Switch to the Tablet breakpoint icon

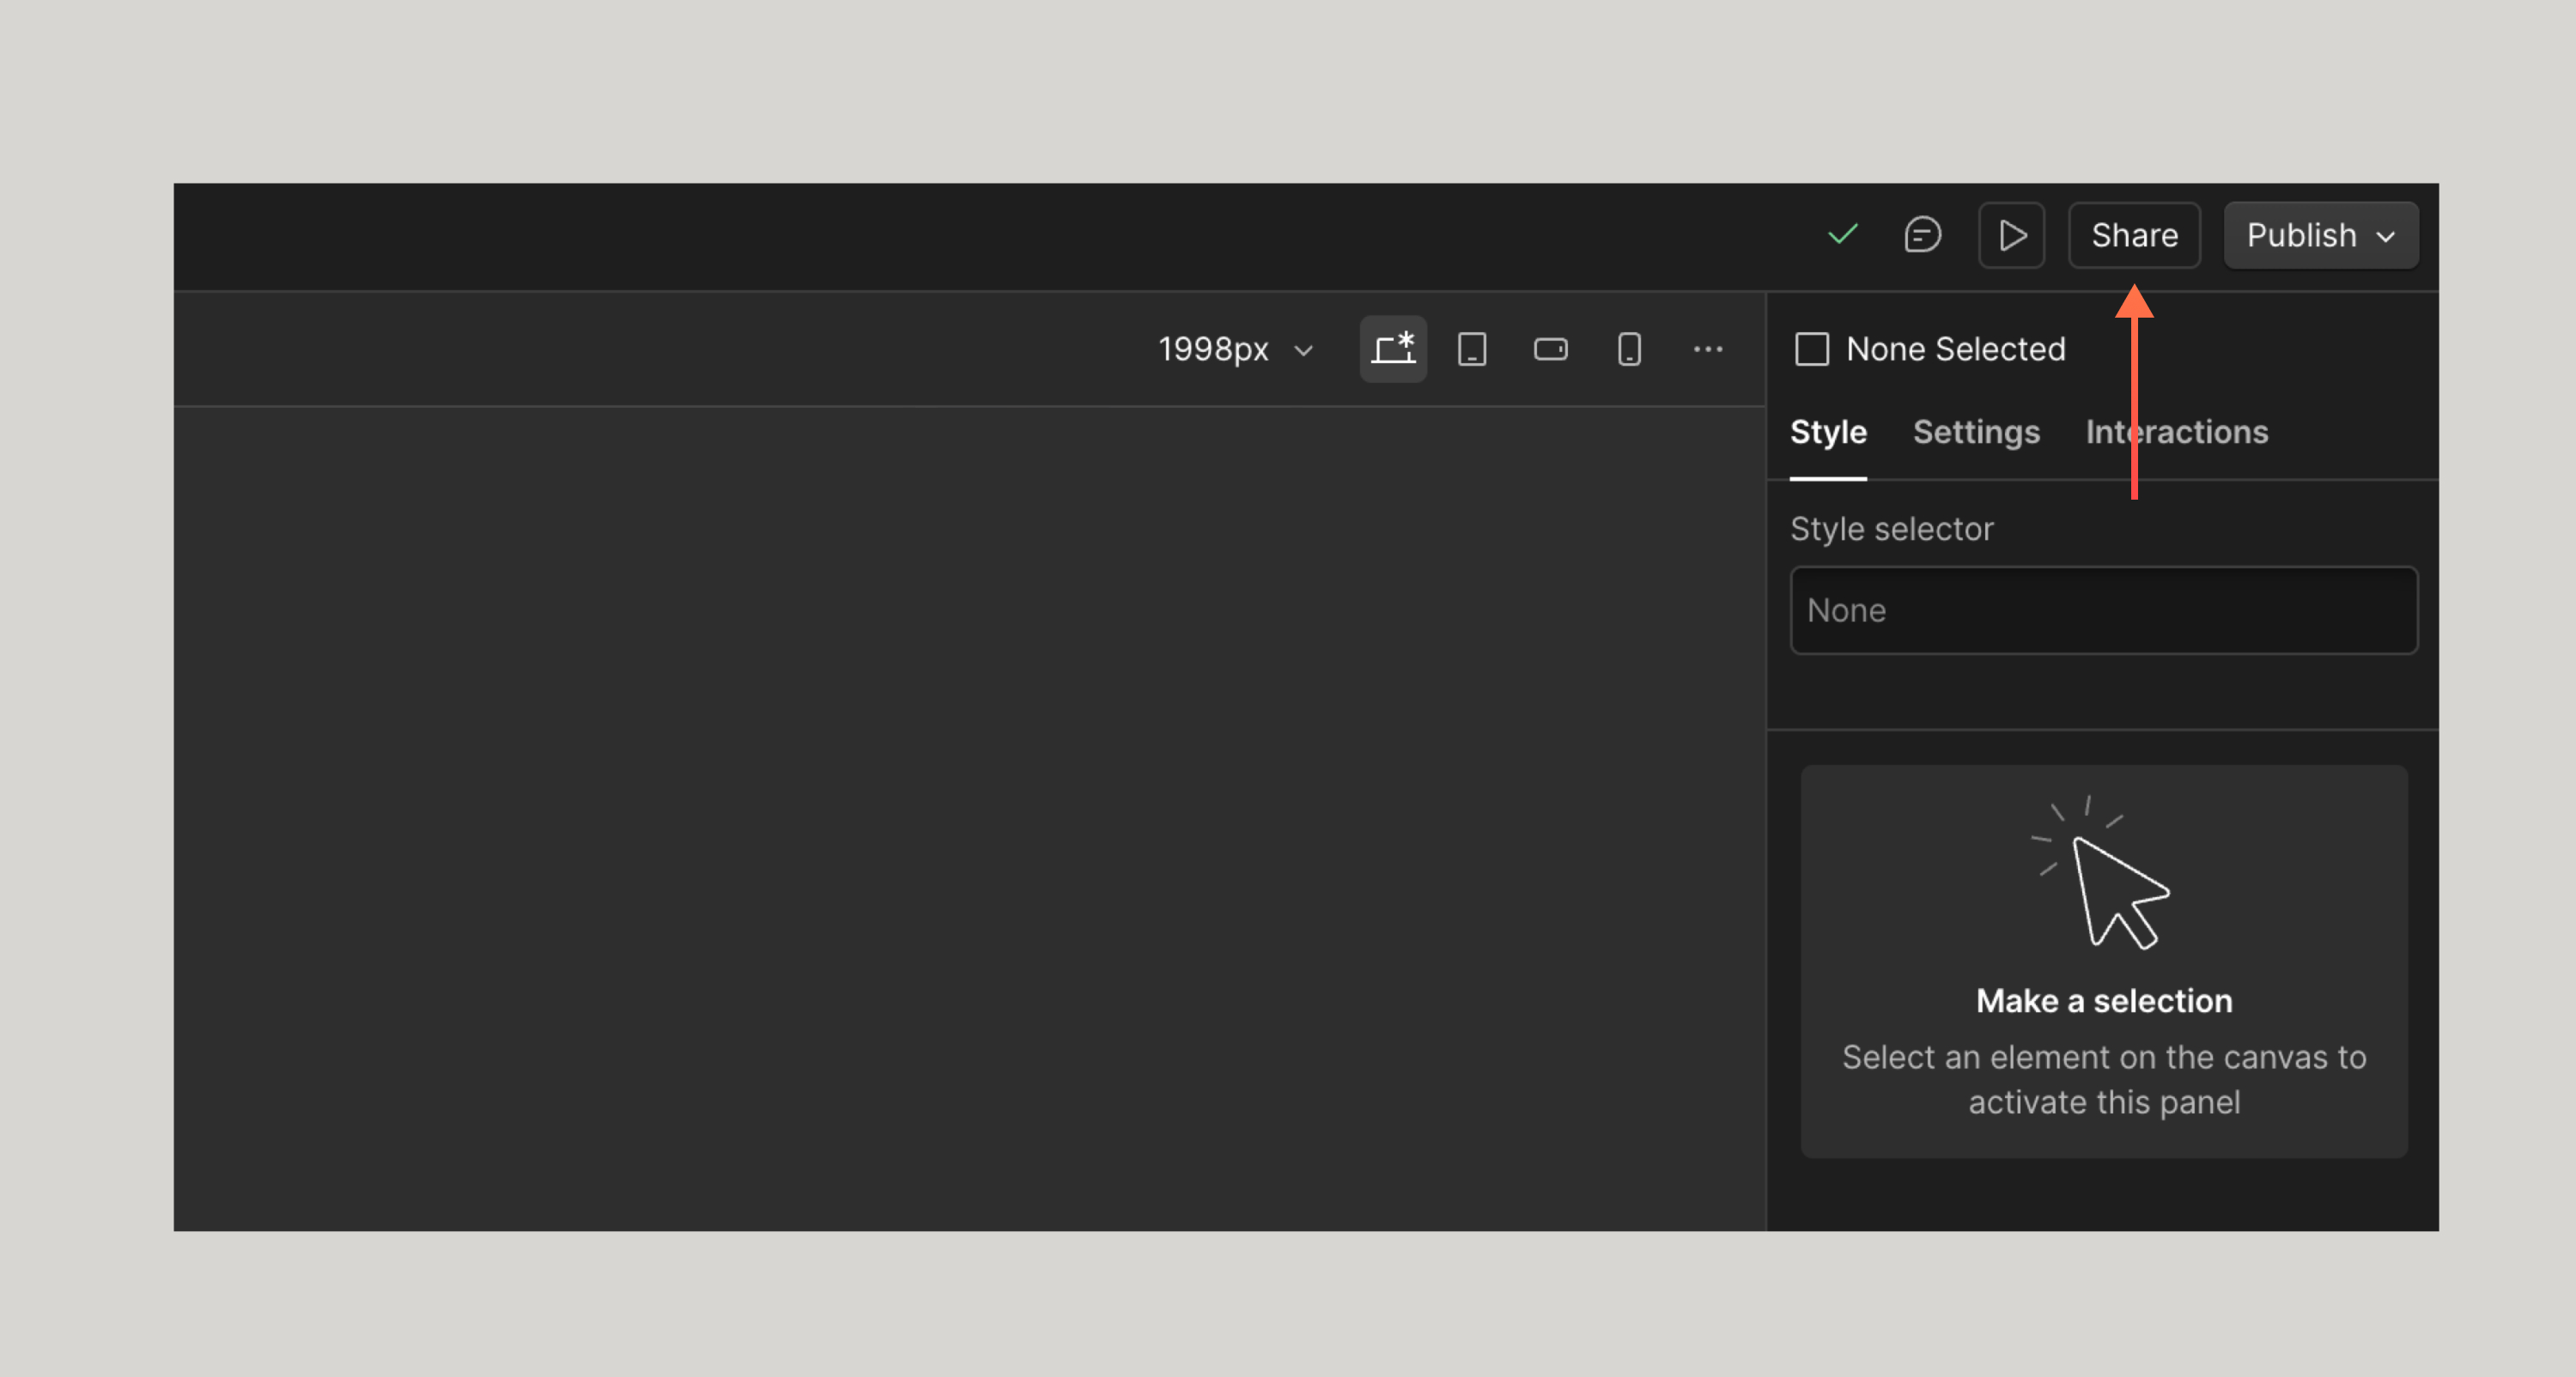tap(1472, 349)
